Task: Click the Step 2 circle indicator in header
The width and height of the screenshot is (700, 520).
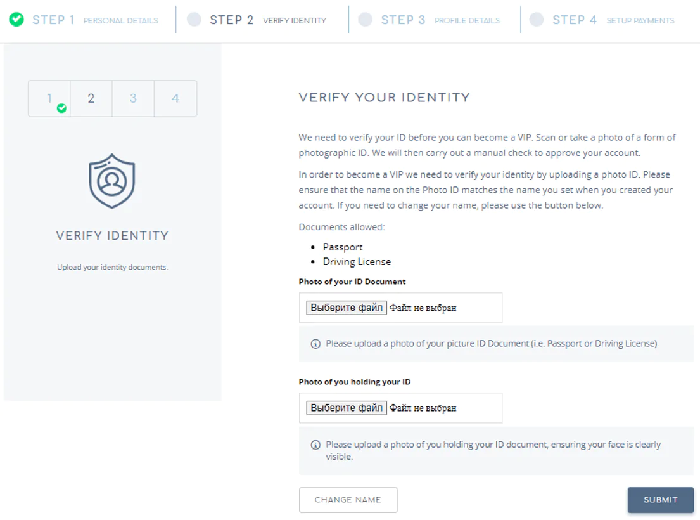Action: click(x=194, y=20)
